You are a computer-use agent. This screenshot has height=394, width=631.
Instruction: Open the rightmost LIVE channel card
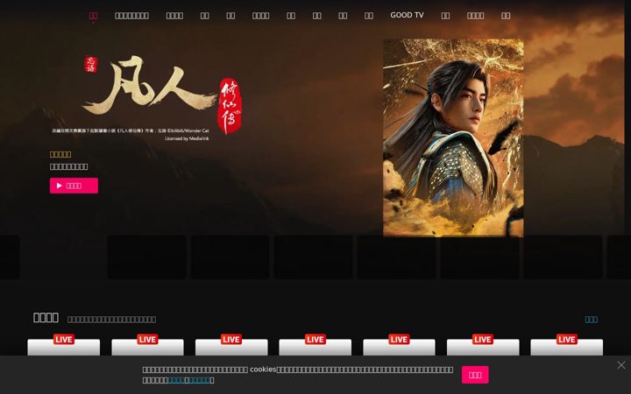567,345
